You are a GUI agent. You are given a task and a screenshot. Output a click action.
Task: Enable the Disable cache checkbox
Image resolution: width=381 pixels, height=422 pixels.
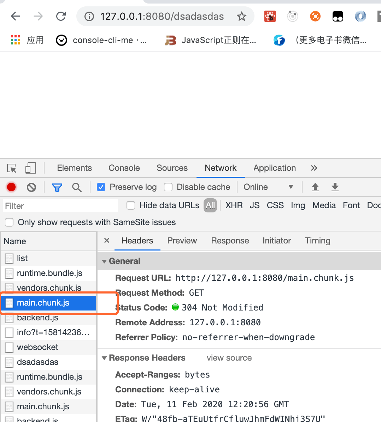click(169, 187)
